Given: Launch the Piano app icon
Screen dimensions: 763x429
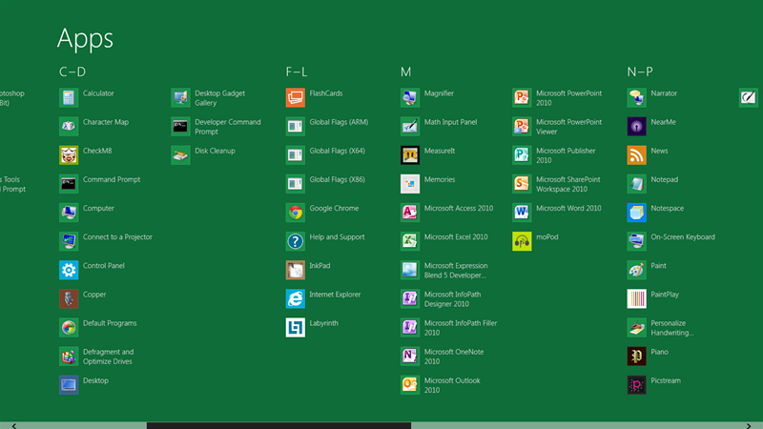Looking at the screenshot, I should tap(636, 356).
